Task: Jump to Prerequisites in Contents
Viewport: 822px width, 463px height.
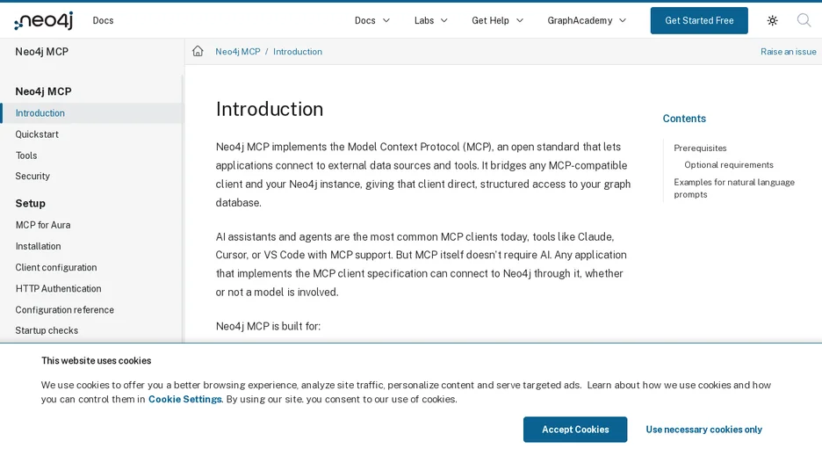Action: pyautogui.click(x=700, y=148)
